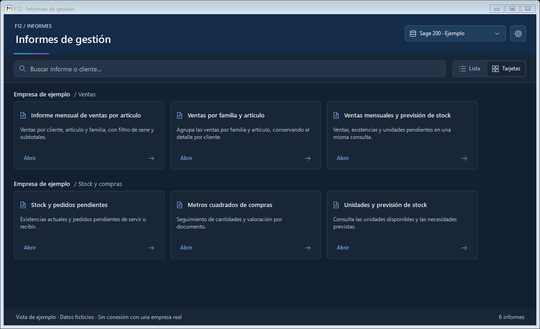This screenshot has width=540, height=329.
Task: Open Abrir link for Metros cuadrados de compras
Action: click(x=186, y=248)
